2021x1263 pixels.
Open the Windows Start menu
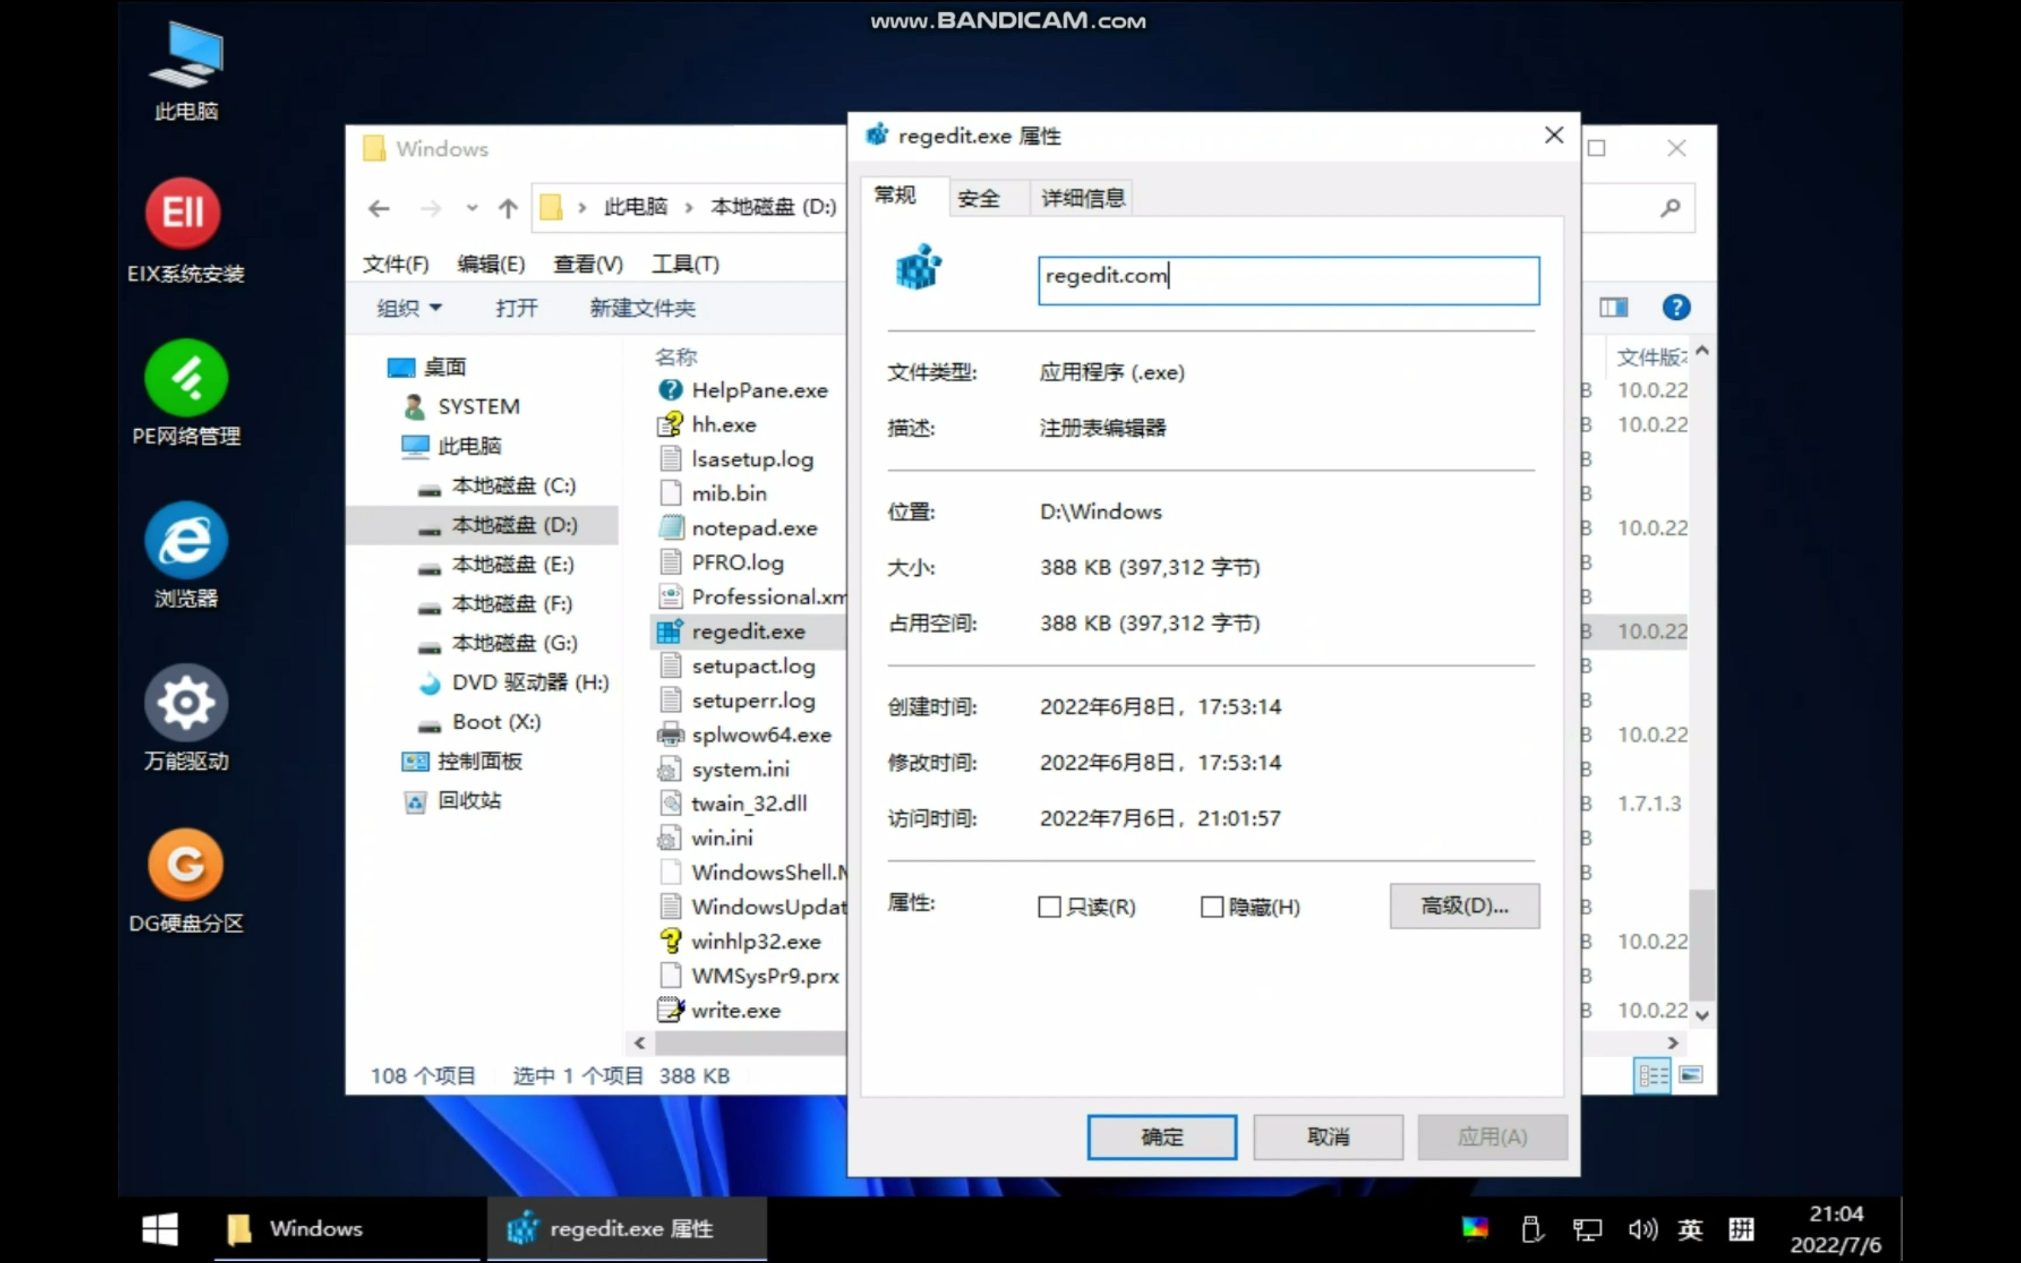[x=160, y=1228]
